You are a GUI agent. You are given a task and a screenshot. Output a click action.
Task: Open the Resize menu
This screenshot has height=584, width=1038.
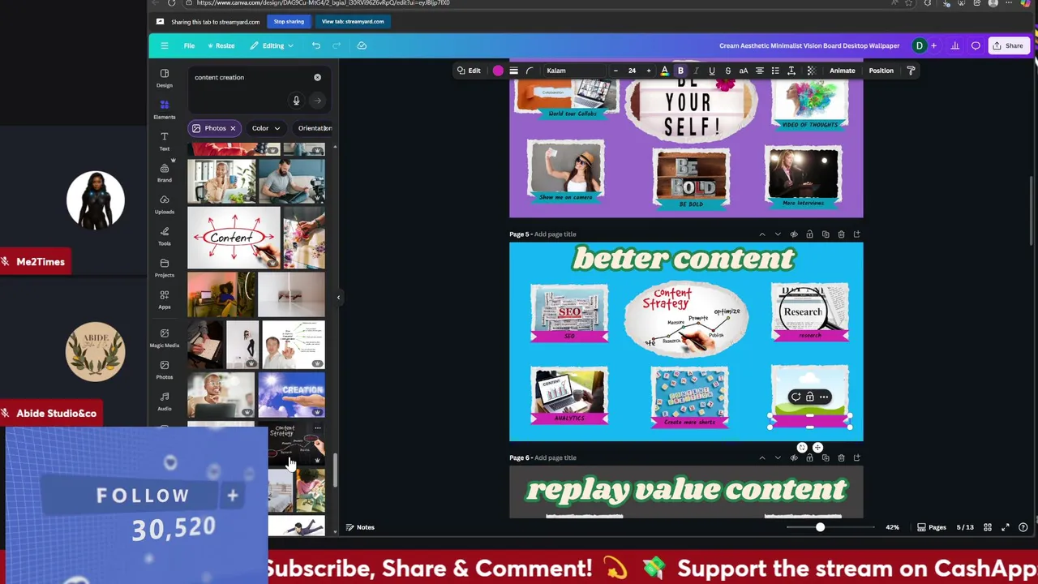point(221,45)
